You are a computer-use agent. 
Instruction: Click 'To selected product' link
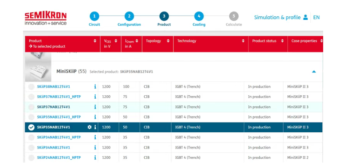coord(47,46)
